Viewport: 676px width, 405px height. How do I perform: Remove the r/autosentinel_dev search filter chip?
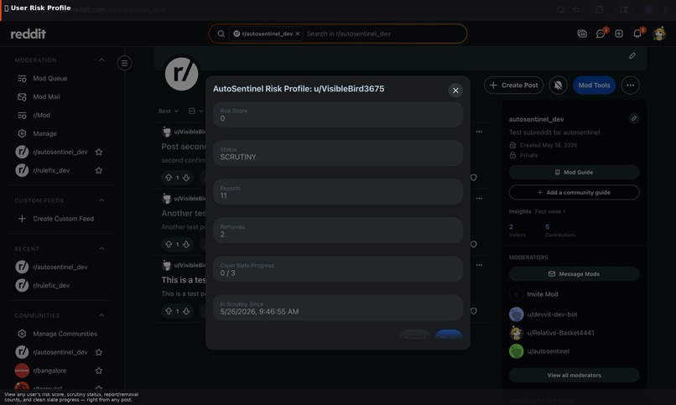[298, 34]
